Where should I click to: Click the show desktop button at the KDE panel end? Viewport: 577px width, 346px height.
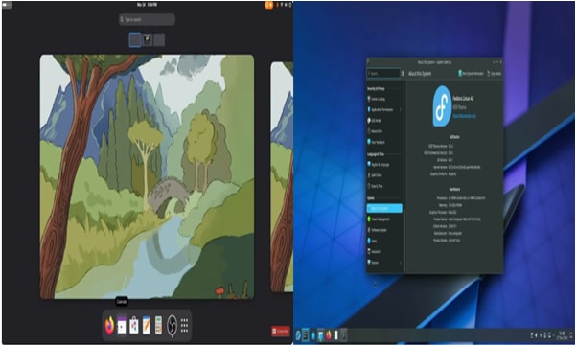[x=572, y=334]
